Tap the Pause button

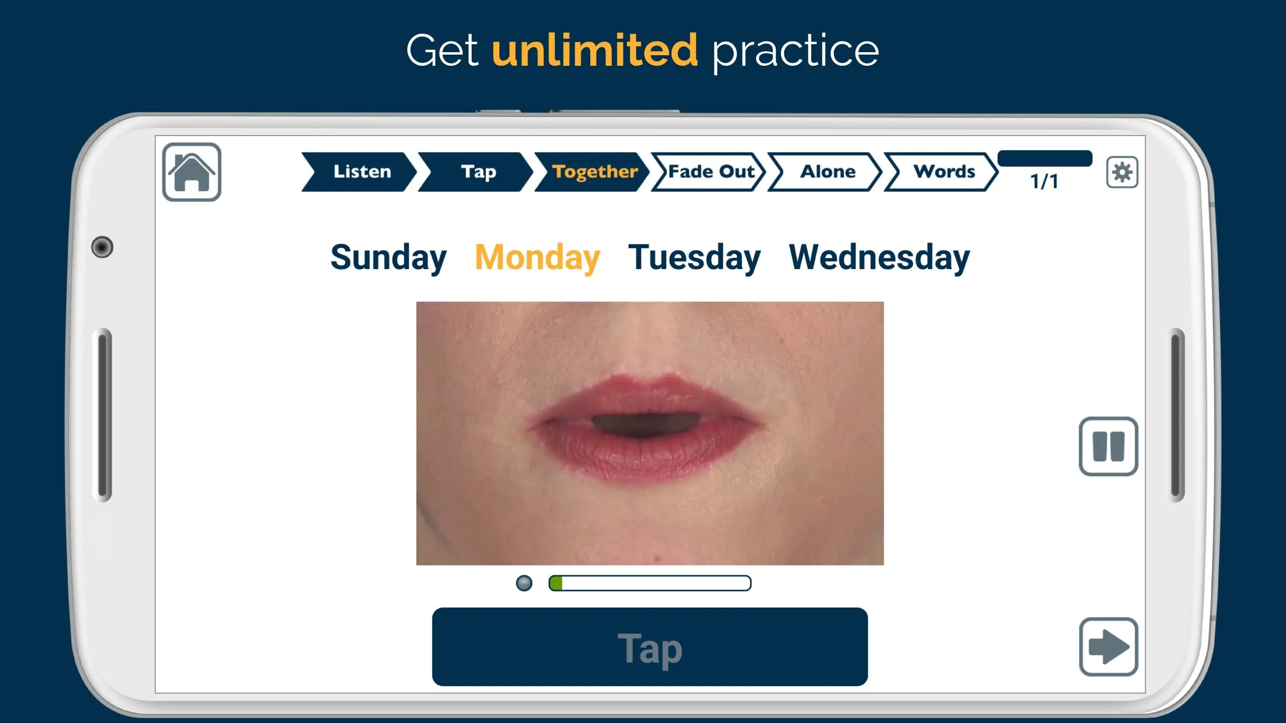pos(1108,447)
